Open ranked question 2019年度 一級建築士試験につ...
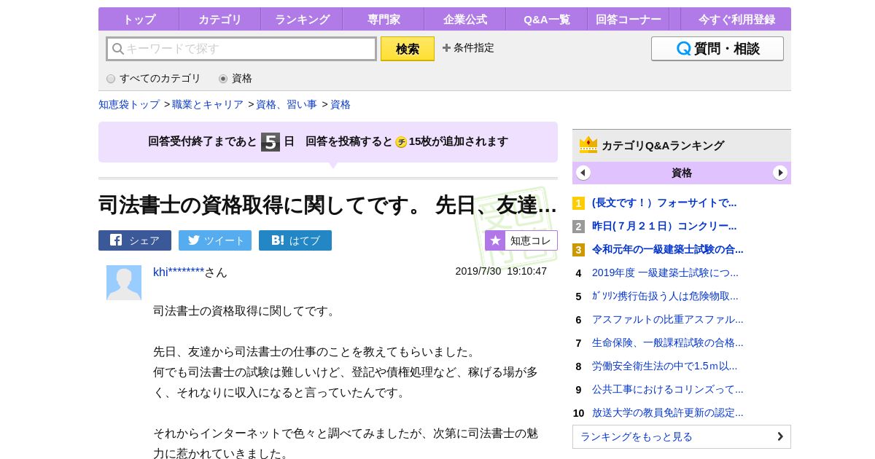 [x=665, y=272]
